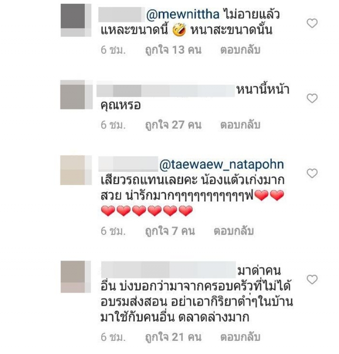Reply to the comment with 27 likes
This screenshot has height=354, width=339.
coord(240,125)
